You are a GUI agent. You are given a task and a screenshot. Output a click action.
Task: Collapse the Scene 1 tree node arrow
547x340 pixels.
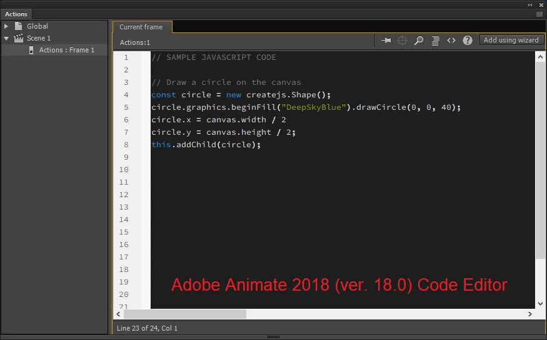[x=6, y=38]
